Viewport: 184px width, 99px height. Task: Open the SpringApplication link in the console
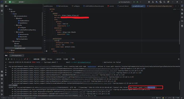coord(84,62)
